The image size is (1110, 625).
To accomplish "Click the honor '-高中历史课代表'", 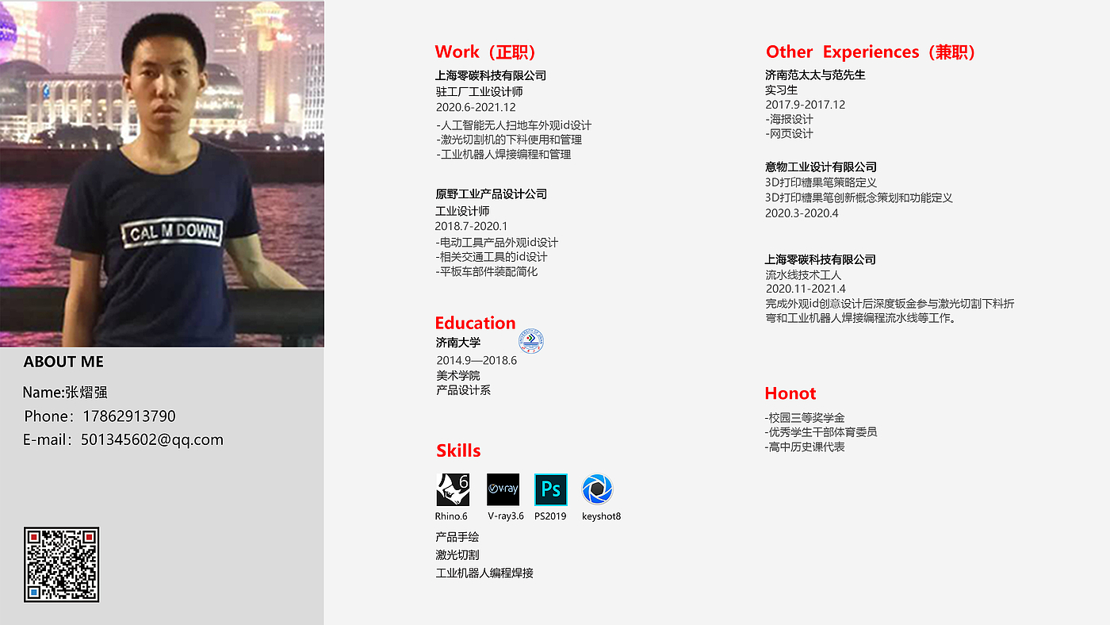I will (x=805, y=447).
